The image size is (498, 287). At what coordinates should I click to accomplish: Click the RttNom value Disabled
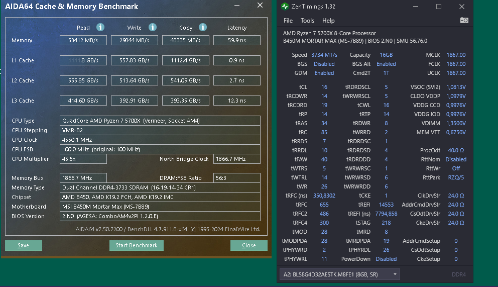456,159
